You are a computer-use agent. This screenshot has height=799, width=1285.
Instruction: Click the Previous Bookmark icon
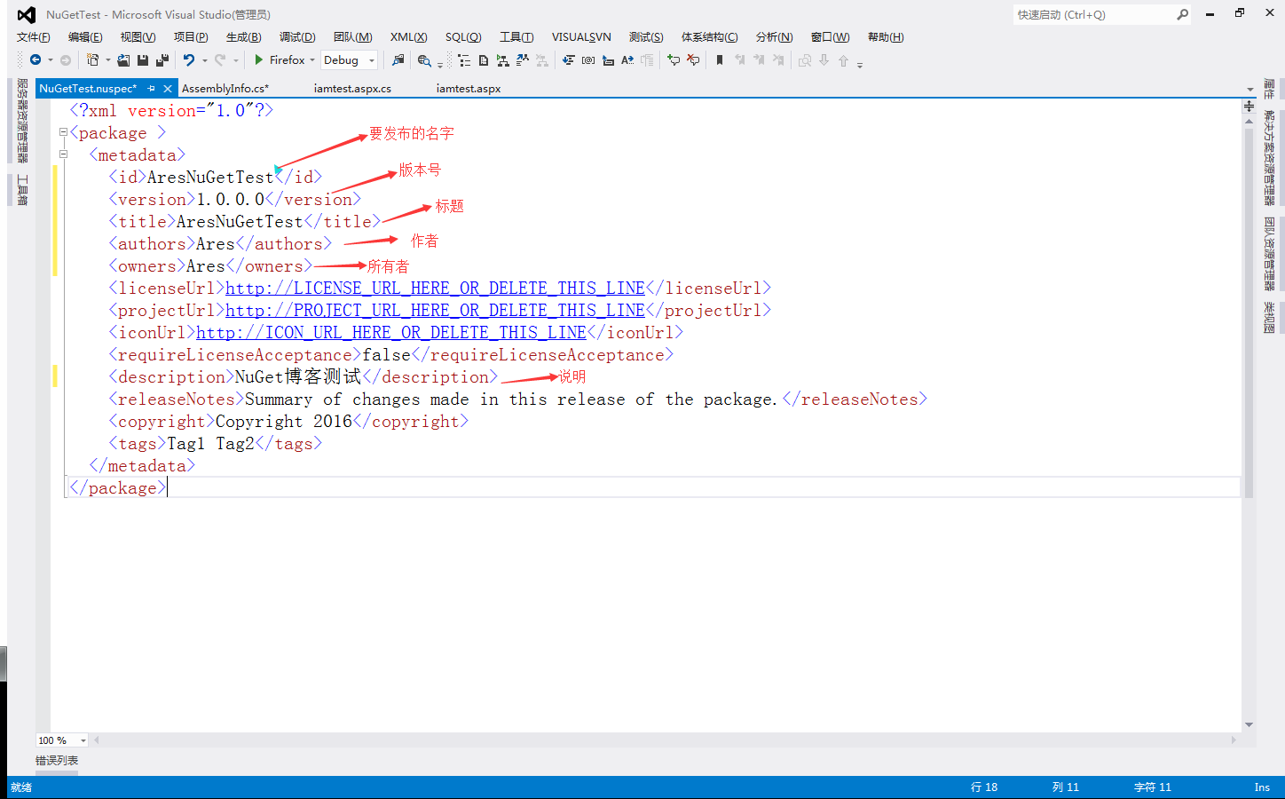click(739, 60)
